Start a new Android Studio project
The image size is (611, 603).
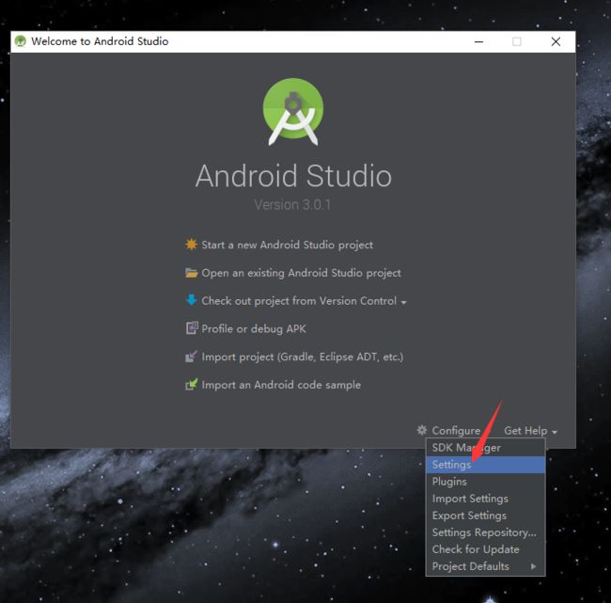click(288, 245)
